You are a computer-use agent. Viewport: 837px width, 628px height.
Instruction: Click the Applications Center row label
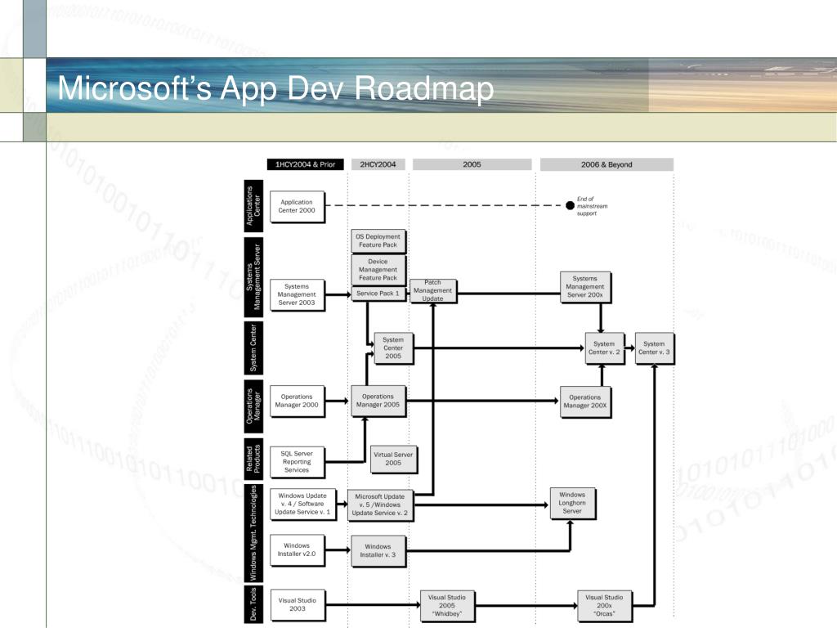point(253,205)
